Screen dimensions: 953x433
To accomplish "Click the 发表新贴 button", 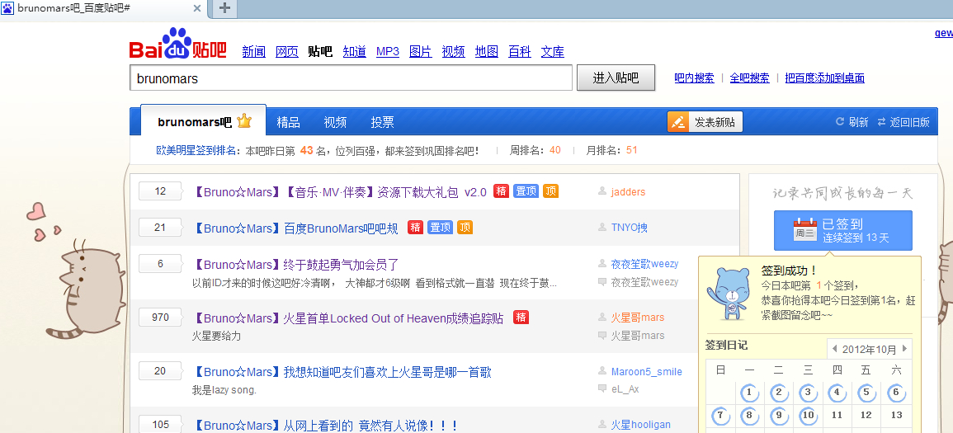I will (705, 121).
